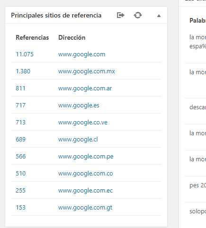Click the 1.380 references count
Viewport: 206px width, 228px height.
23,71
